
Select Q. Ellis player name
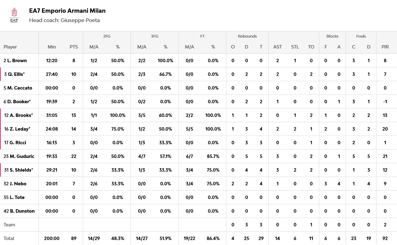(x=15, y=74)
